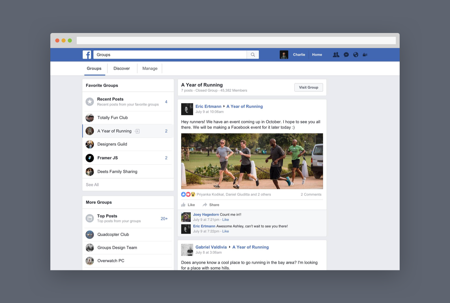
Task: Click the search magnifier button
Action: click(253, 55)
